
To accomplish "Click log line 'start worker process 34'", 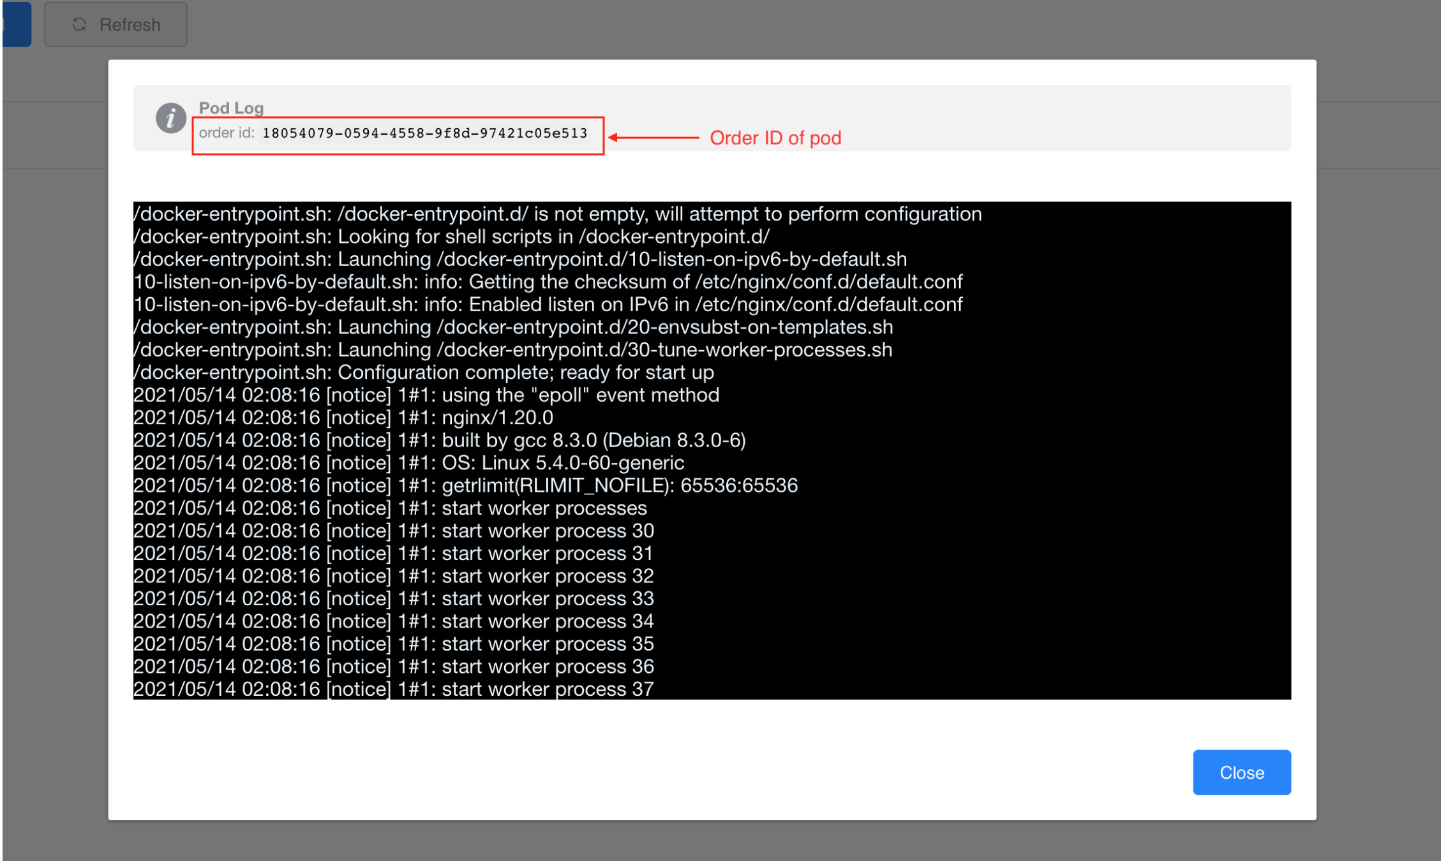I will coord(394,621).
